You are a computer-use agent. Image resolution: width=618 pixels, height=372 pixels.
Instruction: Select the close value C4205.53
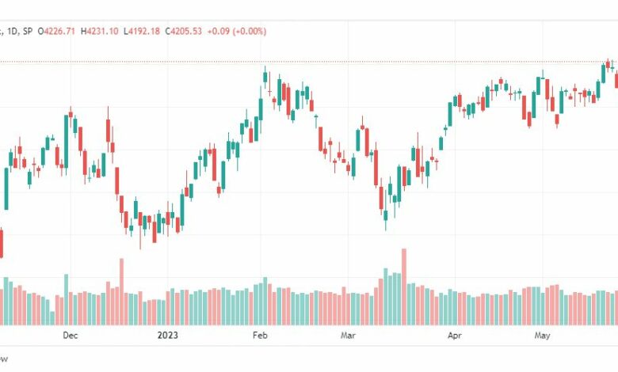click(183, 31)
